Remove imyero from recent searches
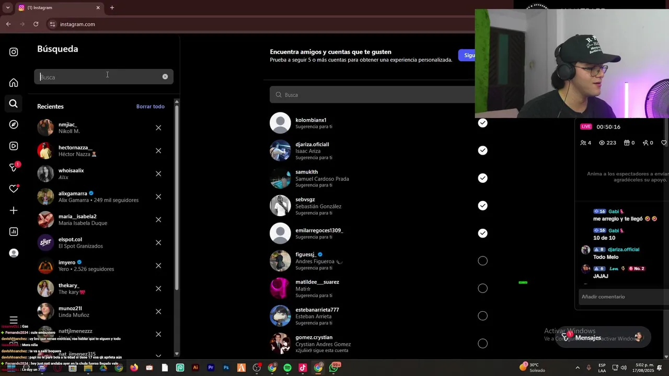669x376 pixels. [x=158, y=265]
